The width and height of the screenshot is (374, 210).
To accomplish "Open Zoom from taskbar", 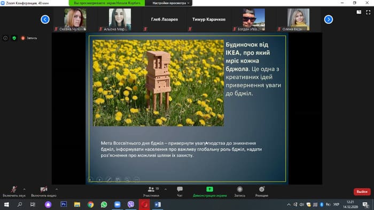I will [x=118, y=204].
